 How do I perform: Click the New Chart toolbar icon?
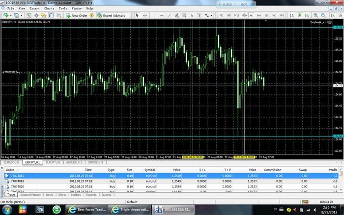tap(6, 15)
